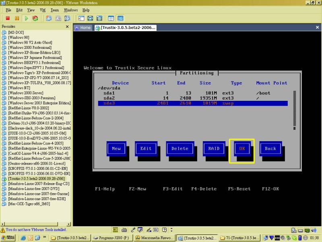Switch to Summary view toolbar icon
322x242 pixels.
(x=111, y=18)
